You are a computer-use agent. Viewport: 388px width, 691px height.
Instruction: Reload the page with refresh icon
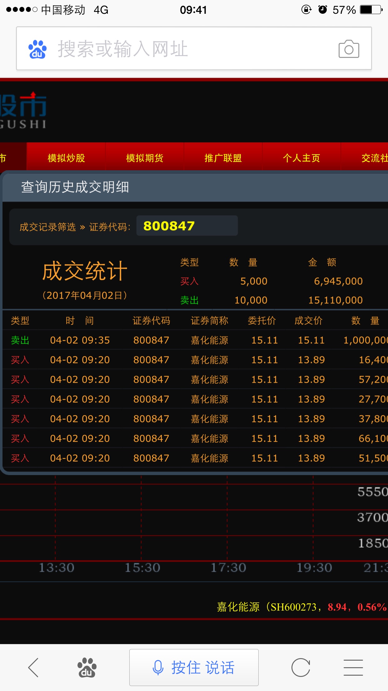tap(301, 667)
